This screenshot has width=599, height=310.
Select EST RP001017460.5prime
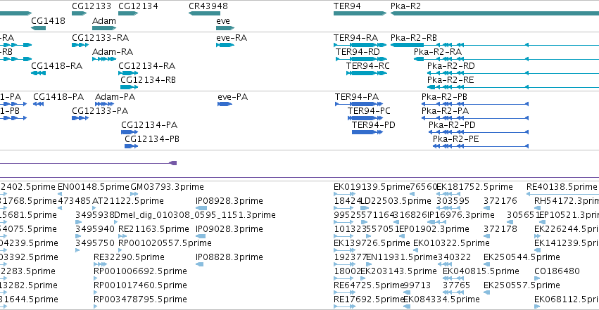tap(96, 292)
